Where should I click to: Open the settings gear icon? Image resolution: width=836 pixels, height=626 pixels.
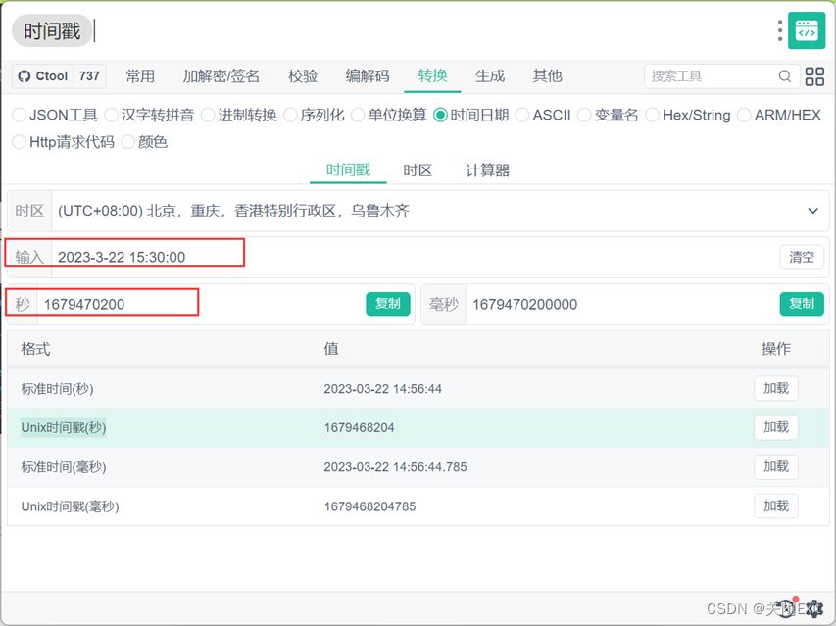point(814,608)
